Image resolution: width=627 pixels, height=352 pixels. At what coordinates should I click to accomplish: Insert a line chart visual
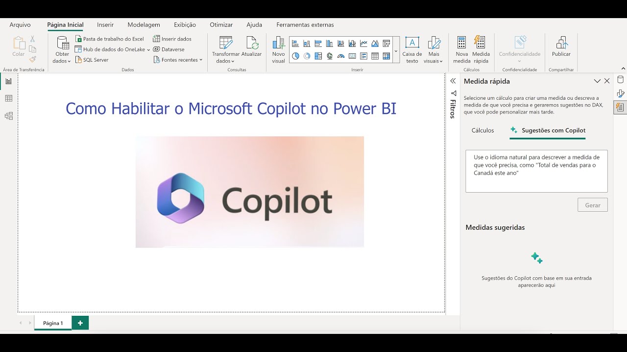(363, 44)
